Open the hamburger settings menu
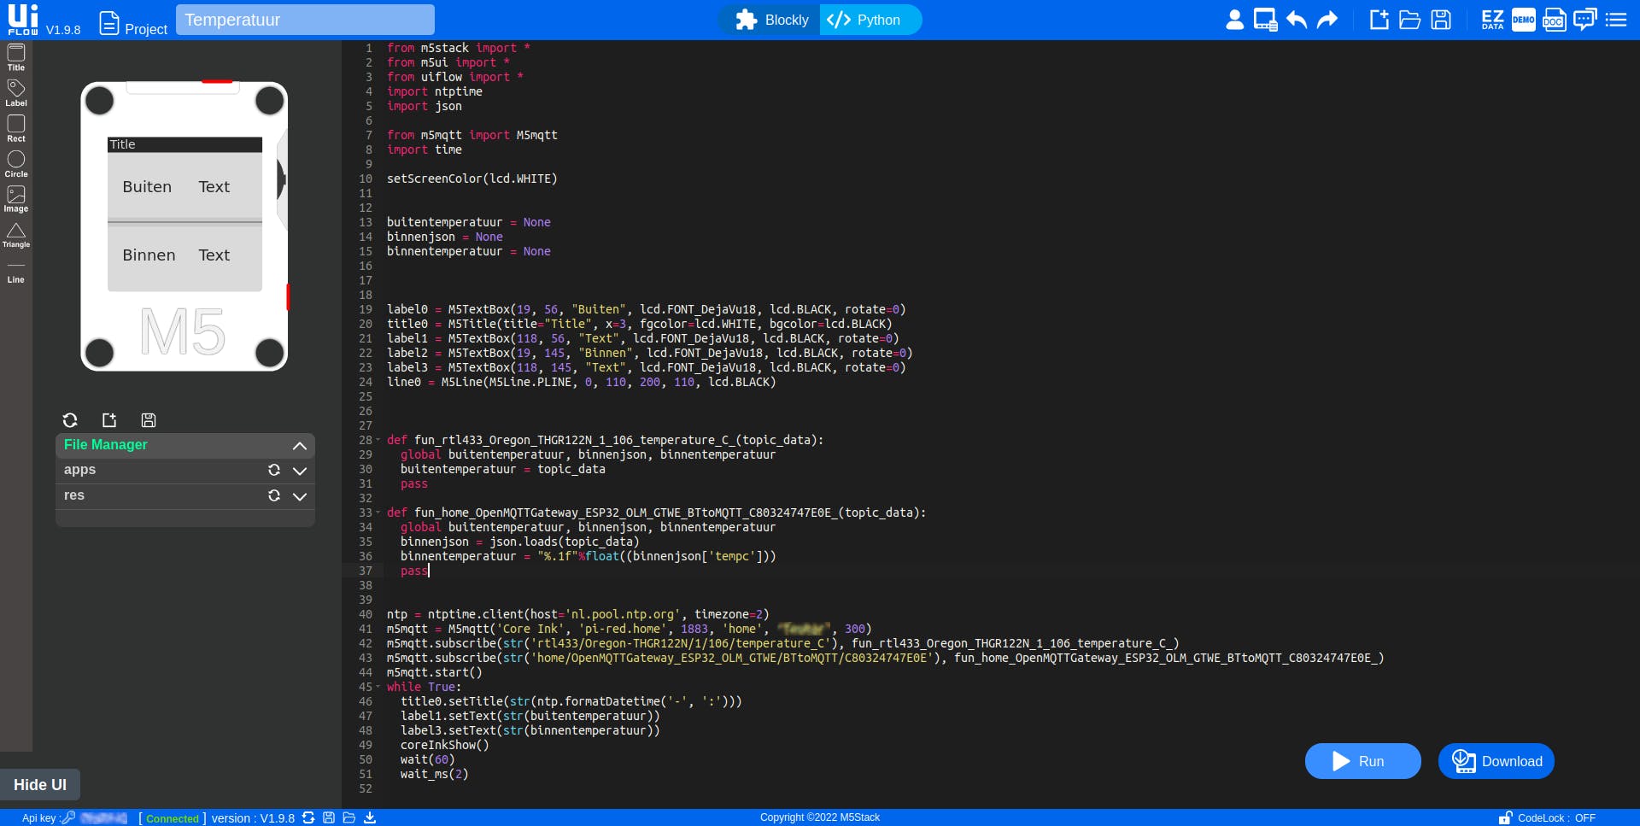This screenshot has height=826, width=1640. click(x=1616, y=20)
